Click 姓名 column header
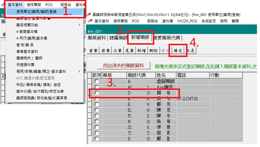260x147 pixels. (x=166, y=75)
